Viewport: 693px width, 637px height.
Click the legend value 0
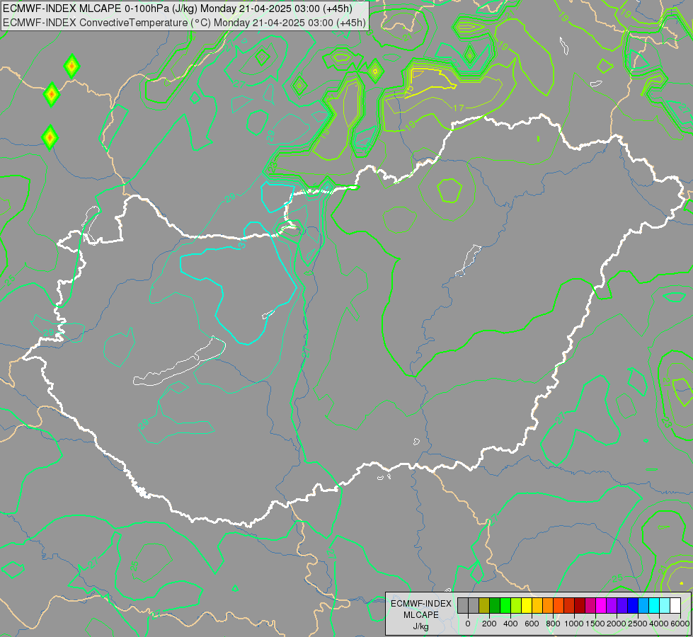pos(468,624)
